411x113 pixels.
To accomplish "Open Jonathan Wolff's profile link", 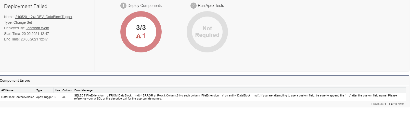I will click(x=37, y=28).
